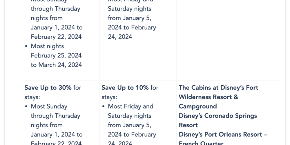Click "Wilderness Resort &" text line
This screenshot has width=290, height=145.
pyautogui.click(x=209, y=97)
